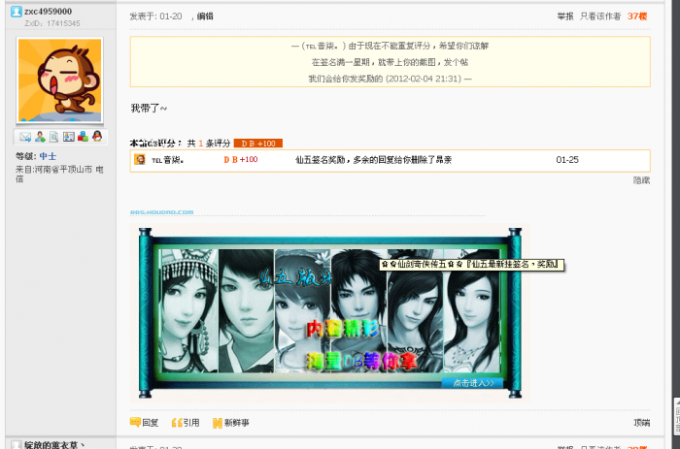The height and width of the screenshot is (449, 680).
Task: Open the user profile card icon
Action: pyautogui.click(x=69, y=137)
